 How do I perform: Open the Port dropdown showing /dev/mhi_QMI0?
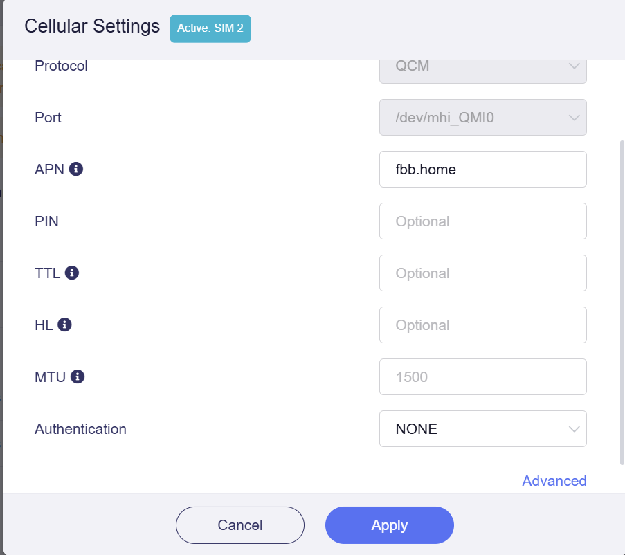click(482, 118)
